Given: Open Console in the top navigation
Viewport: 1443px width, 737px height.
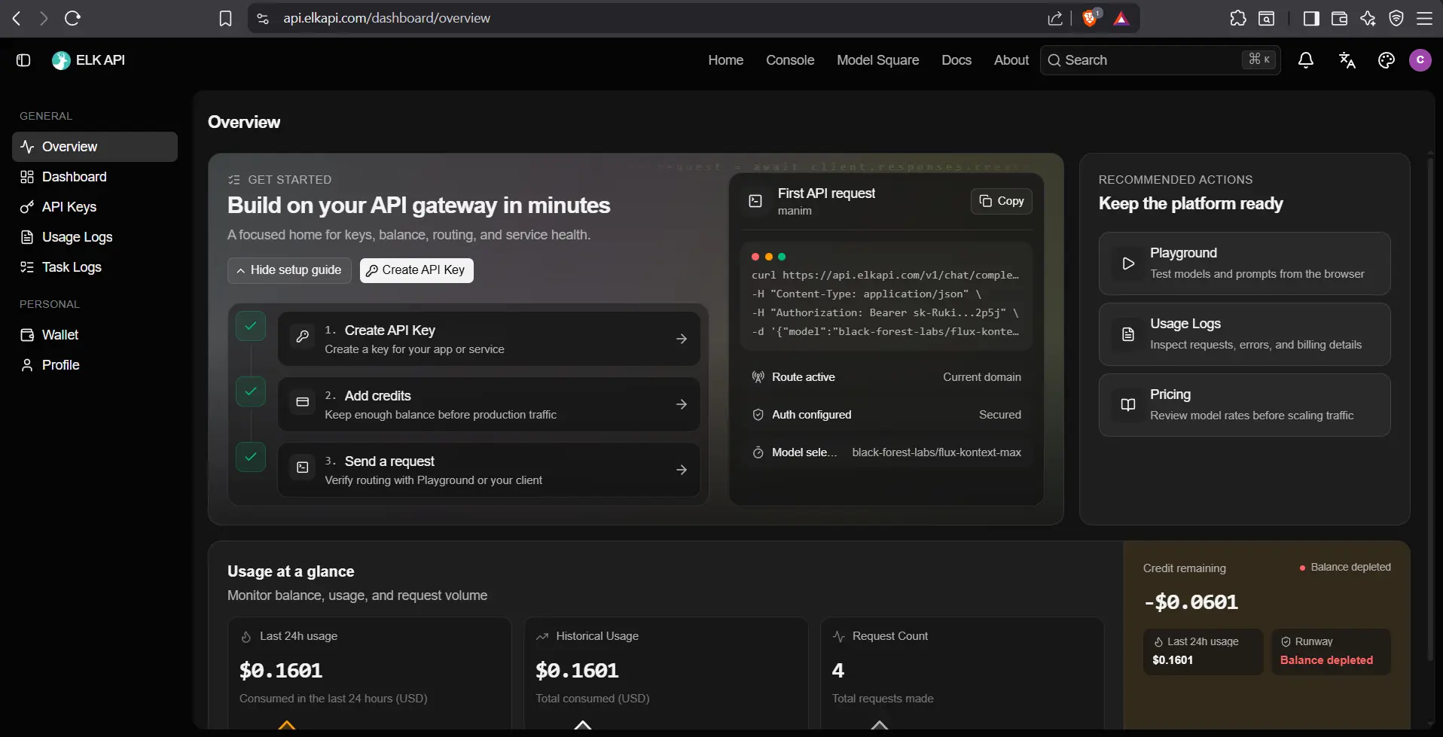Looking at the screenshot, I should pos(790,60).
